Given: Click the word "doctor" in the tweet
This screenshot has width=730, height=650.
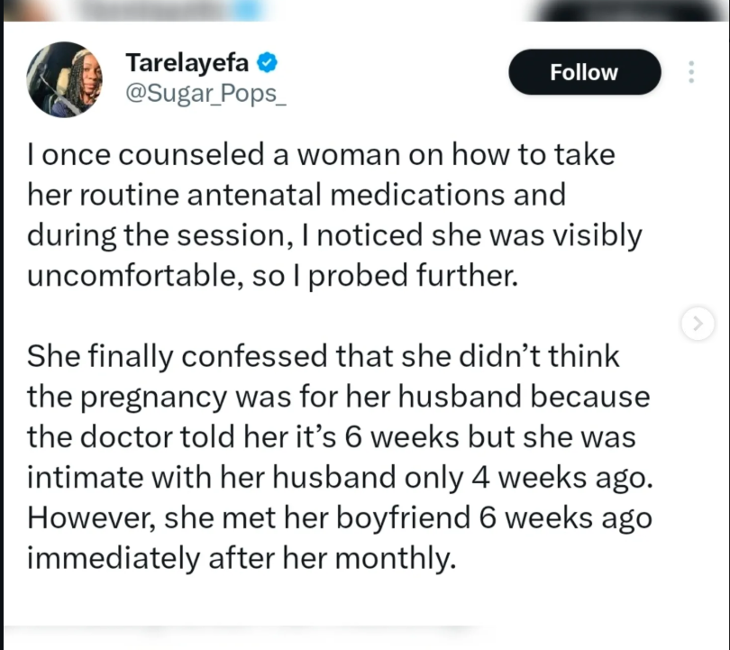Looking at the screenshot, I should coord(126,437).
